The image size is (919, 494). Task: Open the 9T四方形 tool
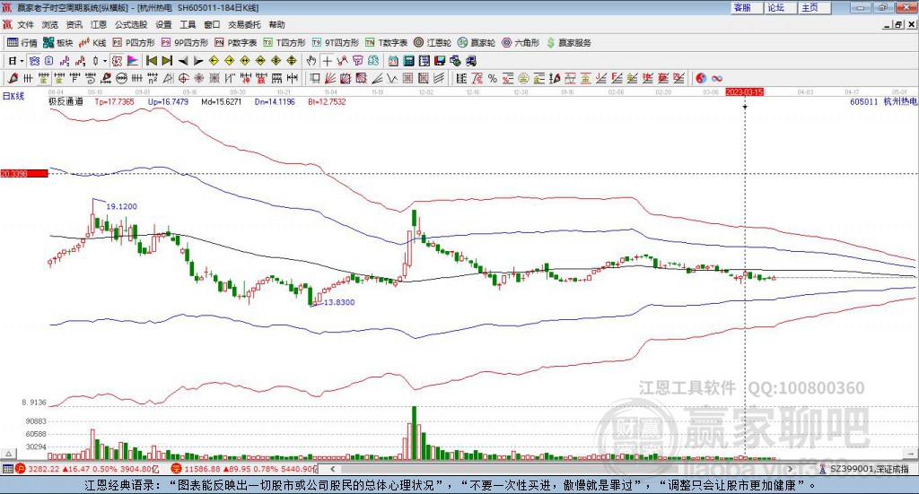click(336, 43)
